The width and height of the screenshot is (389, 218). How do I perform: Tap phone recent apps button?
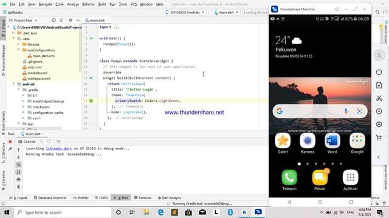click(x=351, y=202)
